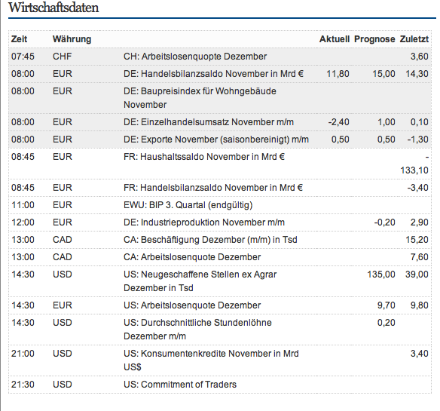This screenshot has height=411, width=440.
Task: Click the Aktuell column header
Action: [335, 39]
